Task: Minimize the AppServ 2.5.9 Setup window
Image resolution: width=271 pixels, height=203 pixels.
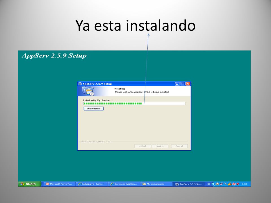Action: (x=177, y=84)
